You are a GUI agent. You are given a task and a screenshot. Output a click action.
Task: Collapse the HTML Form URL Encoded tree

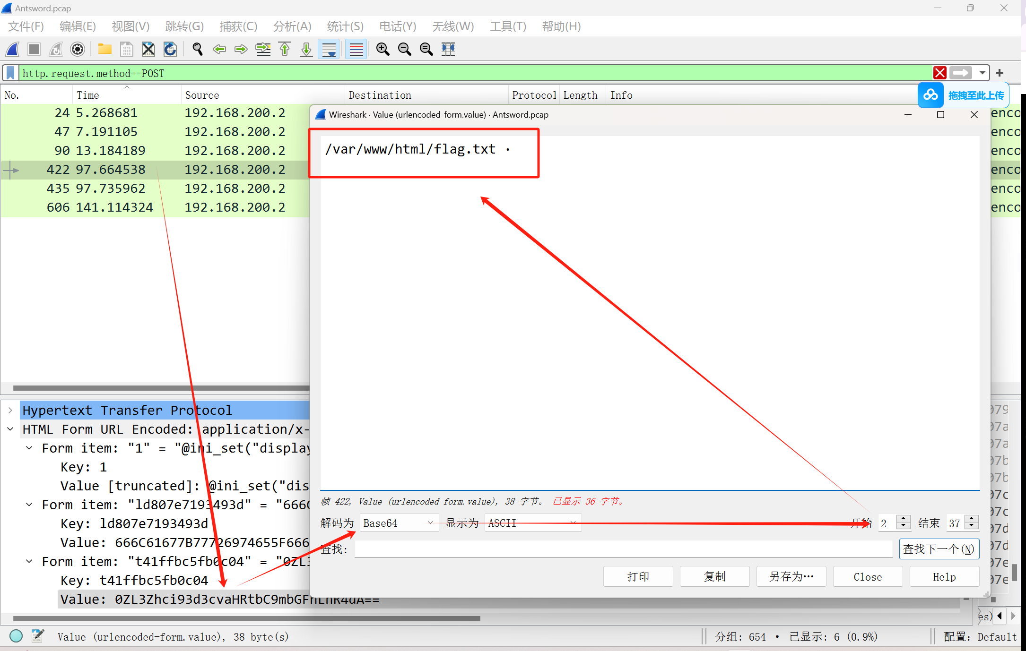10,429
